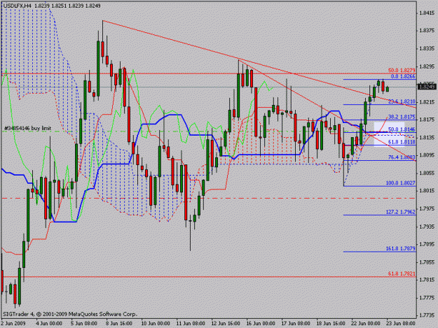Viewport: 438px width, 328px height.
Task: Click the '127.2 1.7962' extension label
Action: 401,212
